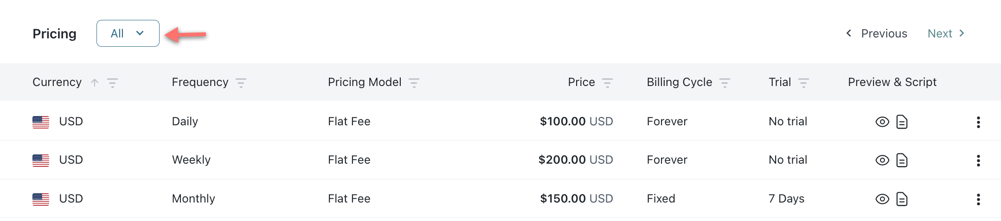Open the Pricing Model column filter
This screenshot has width=1001, height=221.
click(414, 83)
